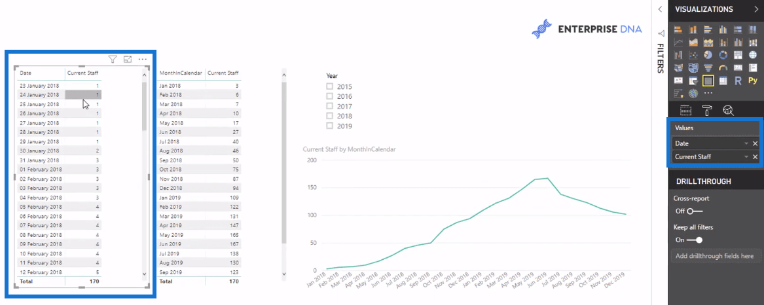
Task: Select the 100% stacked column chart visual
Action: [x=754, y=29]
